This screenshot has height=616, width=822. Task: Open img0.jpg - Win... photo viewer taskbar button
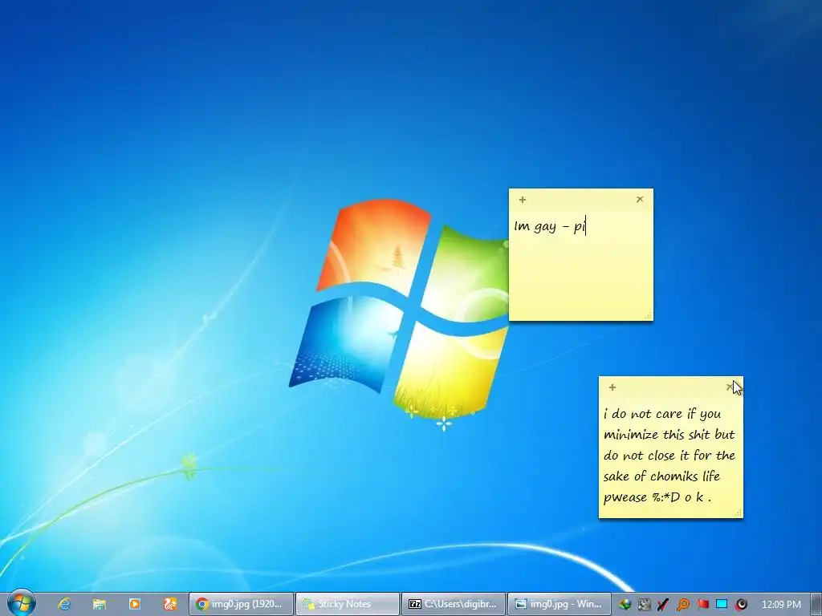point(560,604)
